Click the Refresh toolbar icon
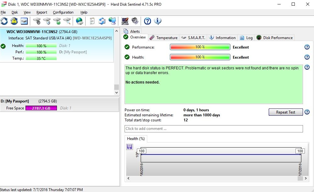314x192 pixels. point(4,21)
